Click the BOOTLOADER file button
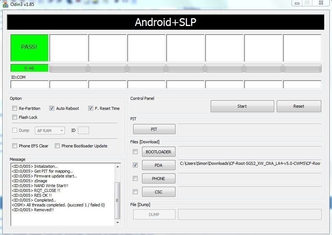 pyautogui.click(x=159, y=152)
